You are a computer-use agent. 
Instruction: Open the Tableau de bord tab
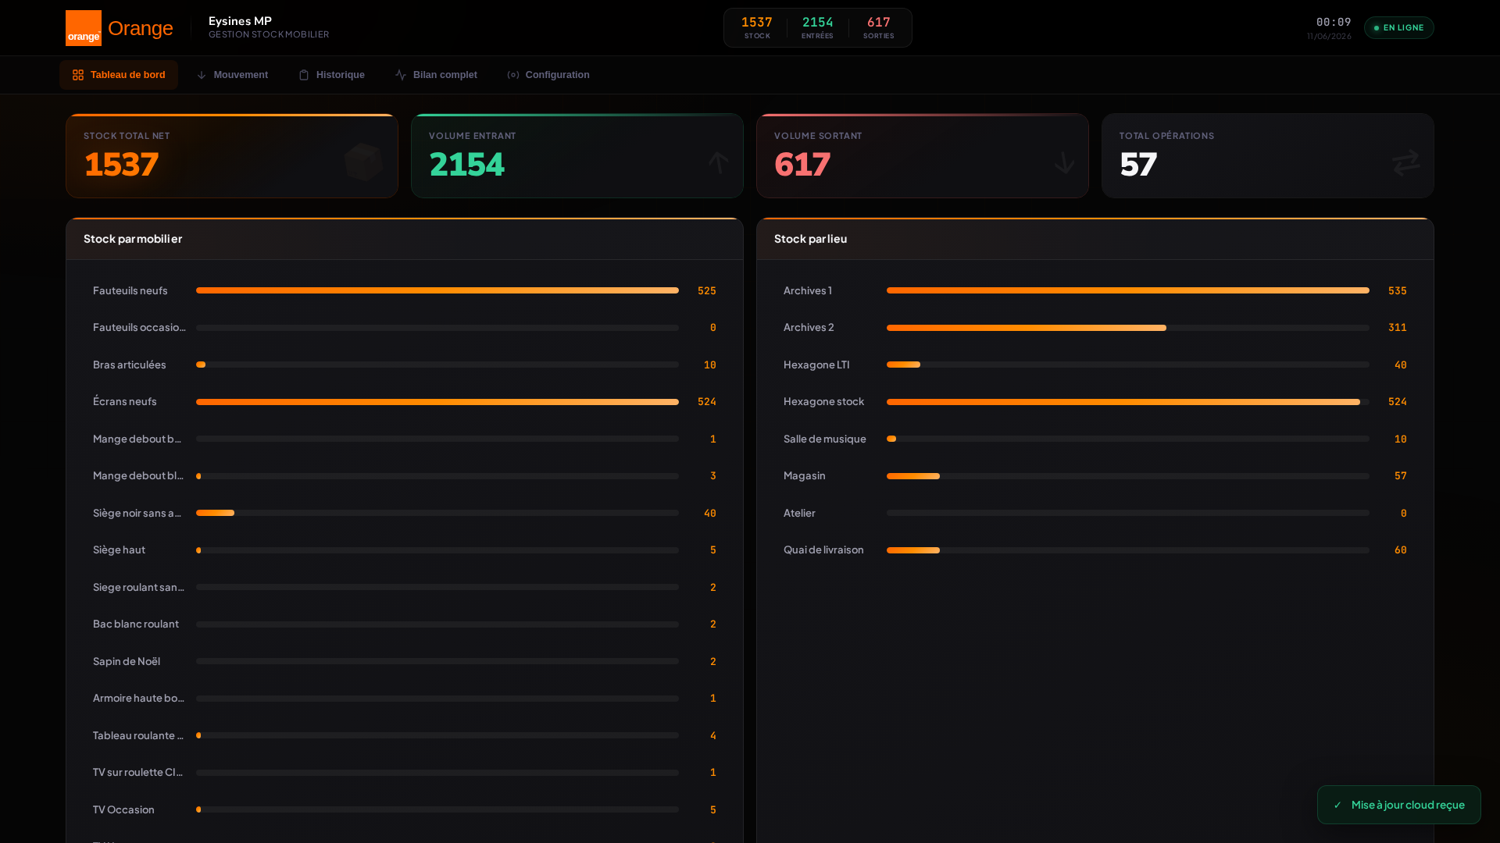point(119,75)
